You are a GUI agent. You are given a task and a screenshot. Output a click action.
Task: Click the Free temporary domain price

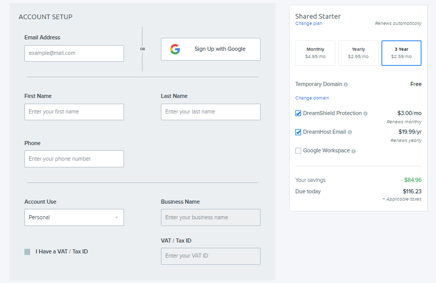(416, 84)
